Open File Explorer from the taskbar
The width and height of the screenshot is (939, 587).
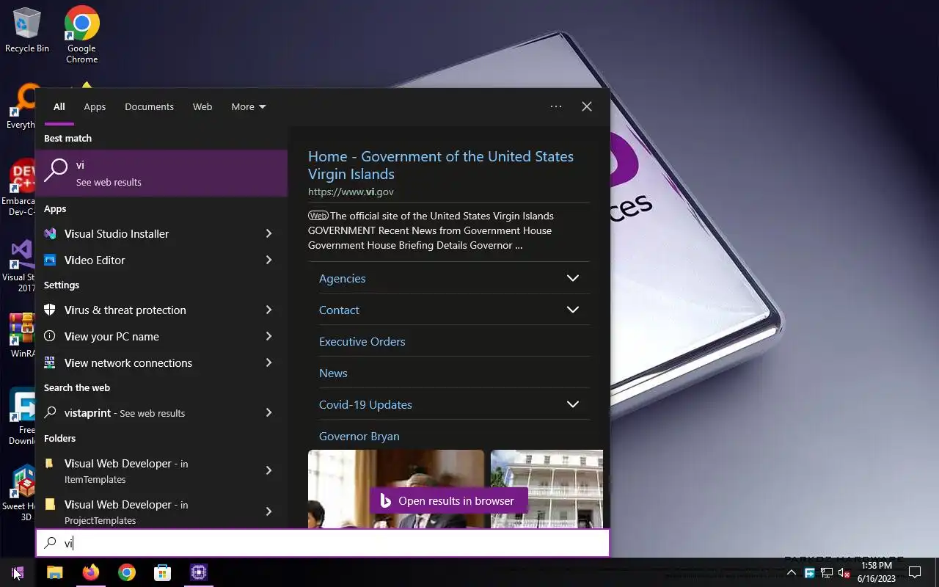click(x=55, y=572)
